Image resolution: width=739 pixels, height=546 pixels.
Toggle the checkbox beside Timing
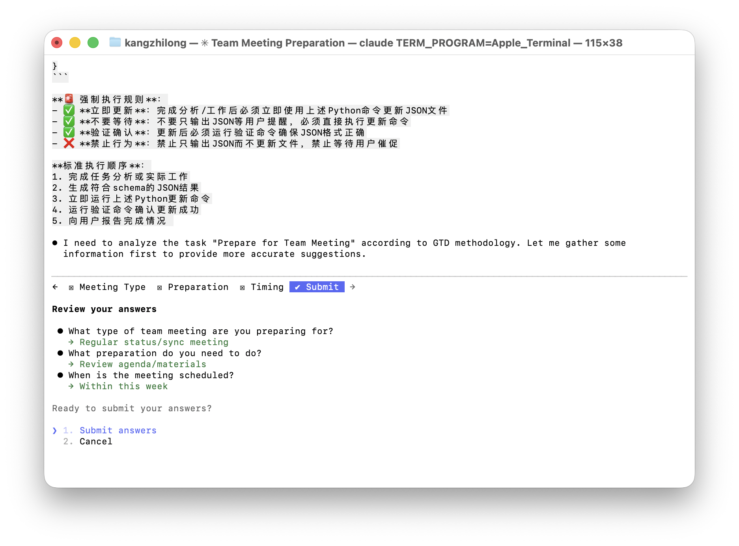pos(242,287)
